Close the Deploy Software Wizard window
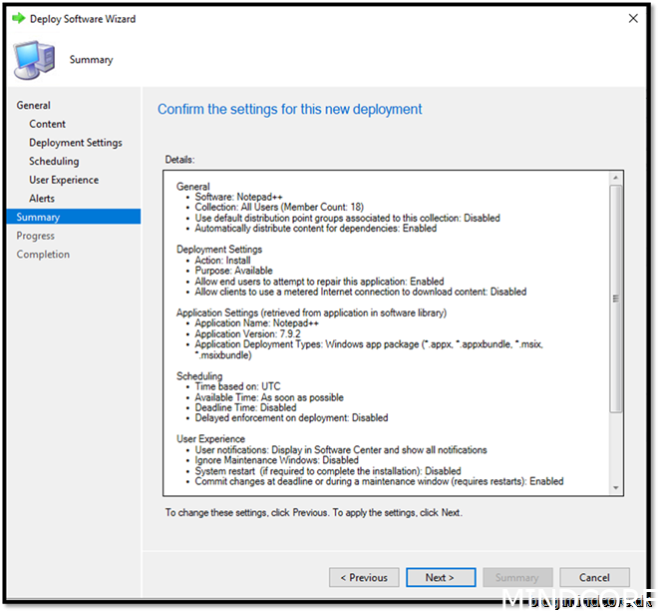This screenshot has width=659, height=612. click(634, 19)
